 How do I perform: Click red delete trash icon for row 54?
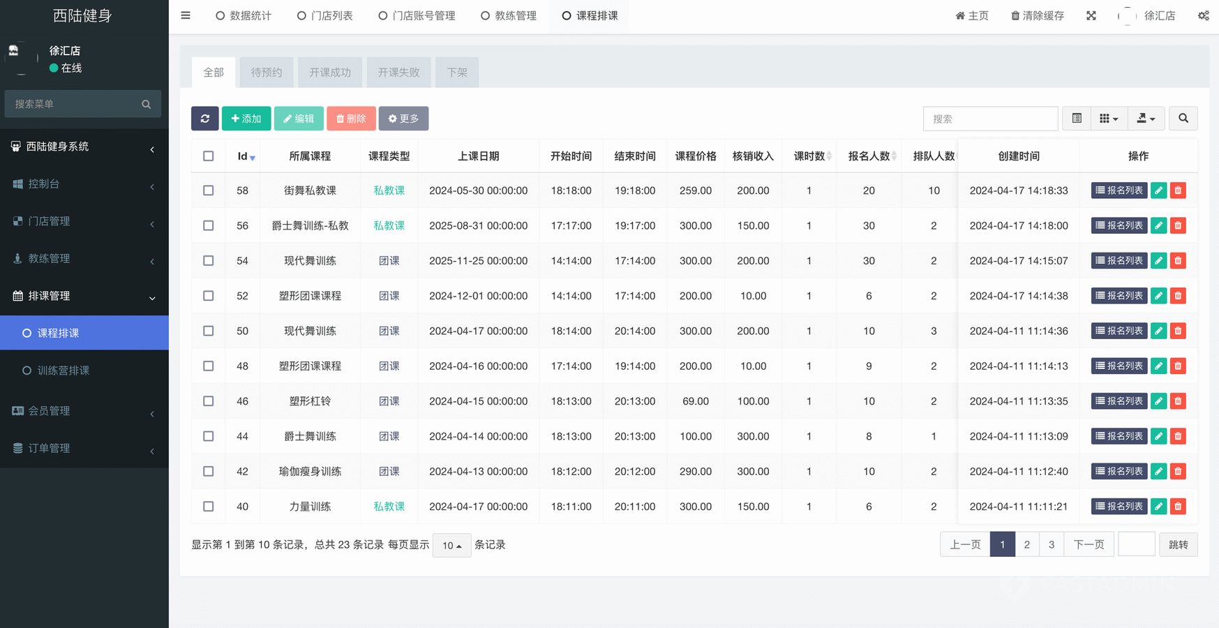(x=1178, y=261)
